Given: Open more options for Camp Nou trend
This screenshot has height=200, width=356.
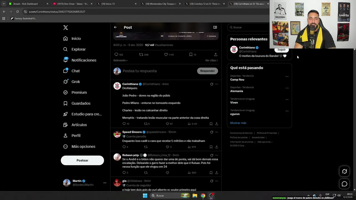Looking at the screenshot, I should (287, 77).
